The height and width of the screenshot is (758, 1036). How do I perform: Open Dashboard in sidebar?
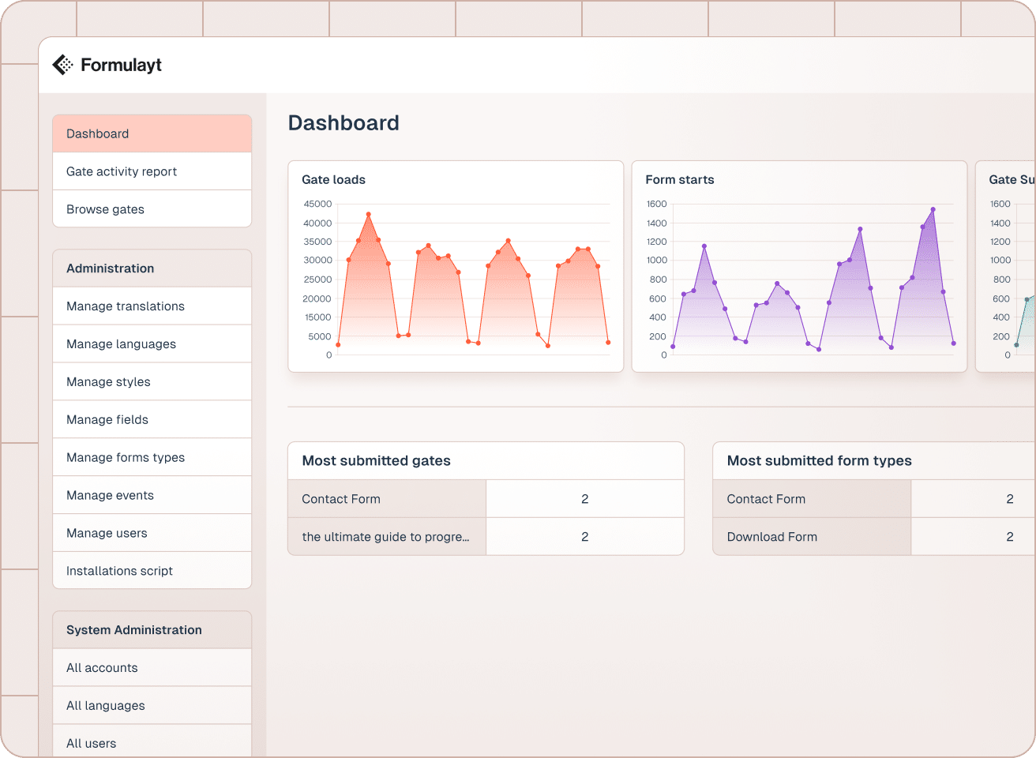coord(152,133)
